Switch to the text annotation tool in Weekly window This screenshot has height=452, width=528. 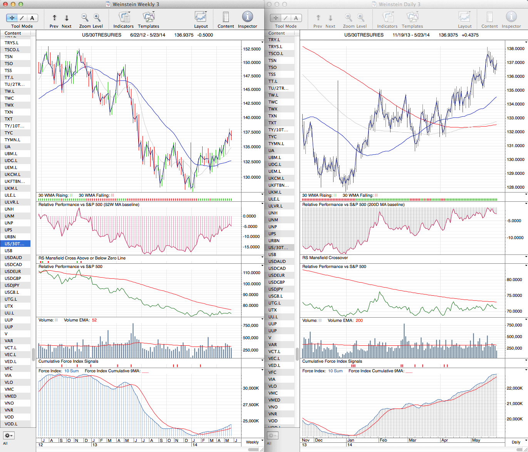click(32, 18)
